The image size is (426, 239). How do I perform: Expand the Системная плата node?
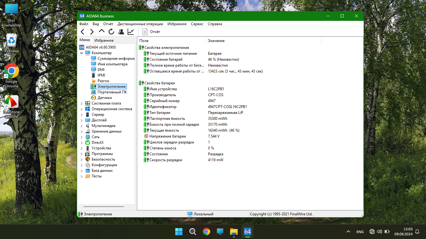click(x=82, y=104)
